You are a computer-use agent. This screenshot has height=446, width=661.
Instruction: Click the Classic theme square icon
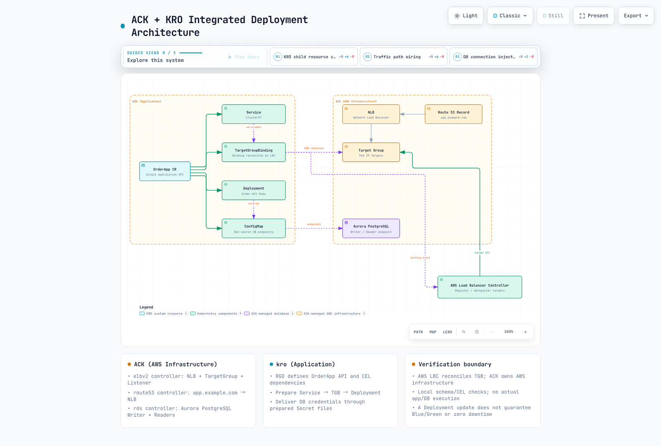(495, 16)
